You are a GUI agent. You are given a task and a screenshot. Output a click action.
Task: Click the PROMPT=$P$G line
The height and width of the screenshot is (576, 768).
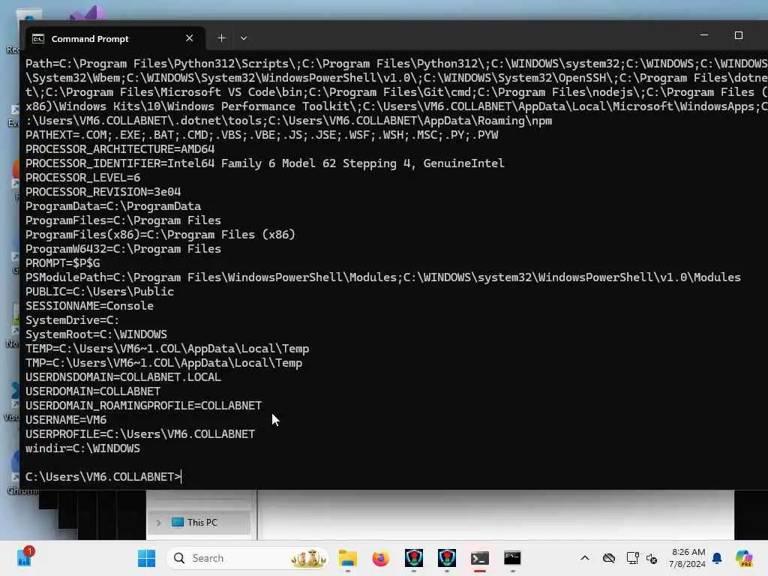point(63,263)
